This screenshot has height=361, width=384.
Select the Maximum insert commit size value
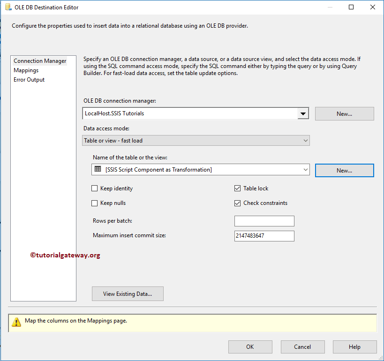264,236
